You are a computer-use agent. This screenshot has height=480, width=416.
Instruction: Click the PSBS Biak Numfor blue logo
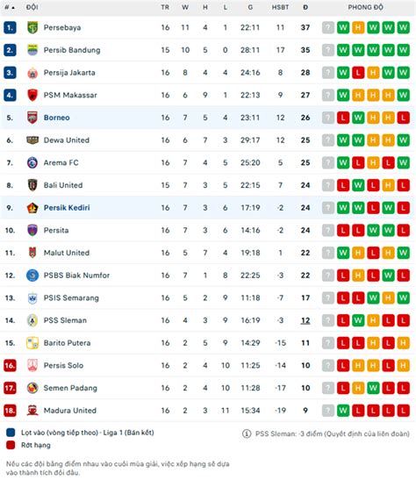[32, 276]
